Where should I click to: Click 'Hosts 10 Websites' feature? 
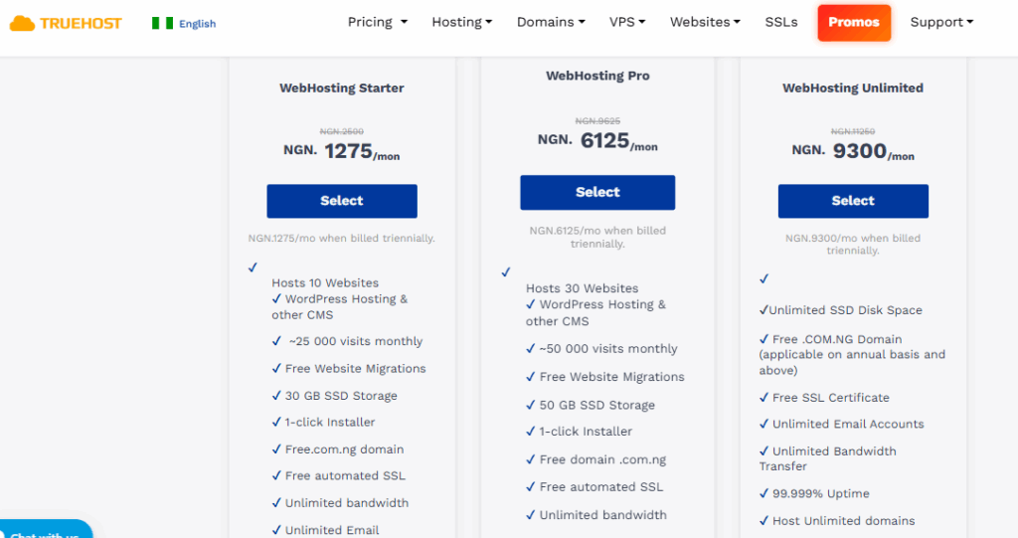[325, 282]
